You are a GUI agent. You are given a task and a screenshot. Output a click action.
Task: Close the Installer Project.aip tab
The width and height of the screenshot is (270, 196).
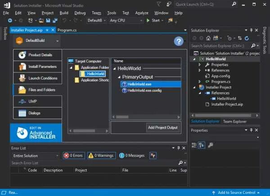[53, 30]
